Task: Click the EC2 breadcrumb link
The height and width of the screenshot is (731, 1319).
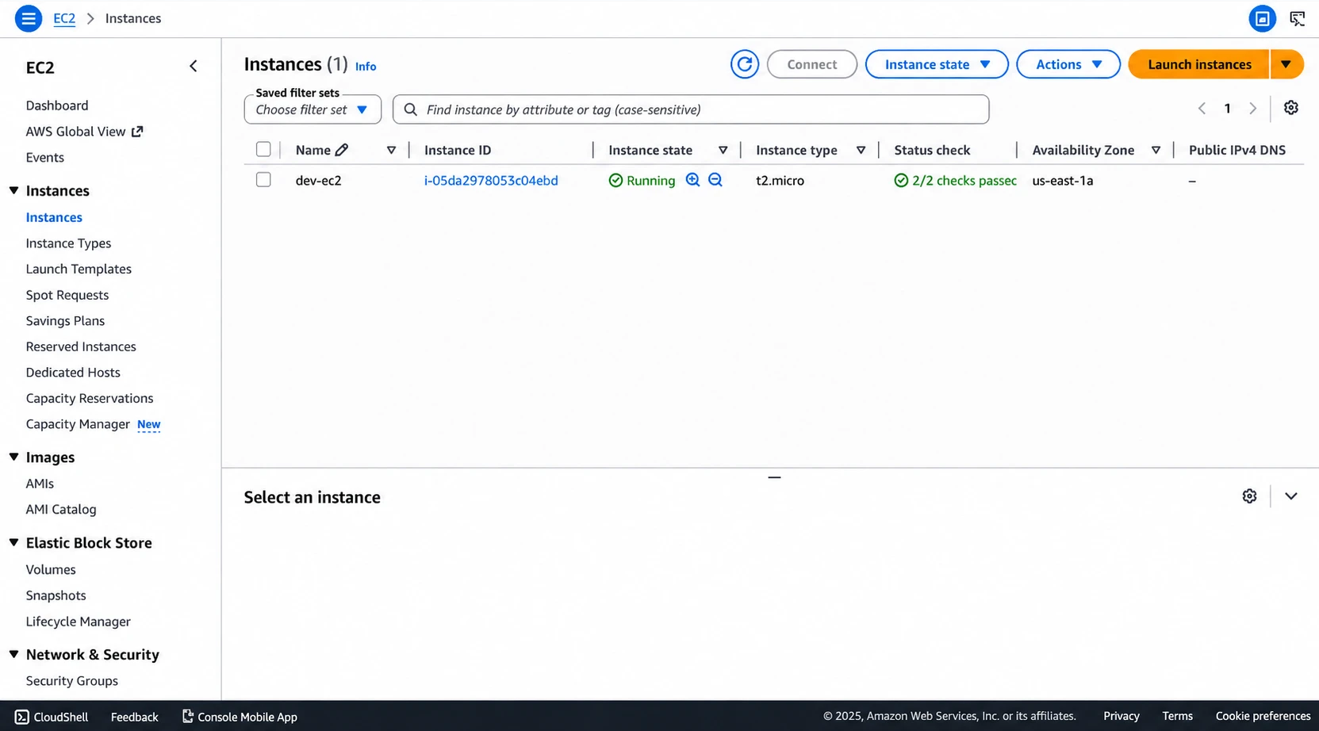Action: click(x=64, y=18)
